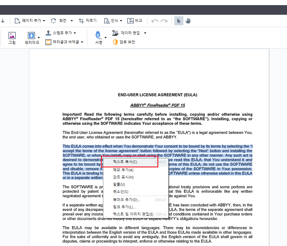The image size is (287, 246).
Task: Toggle the hand pan tool
Action: [x=188, y=21]
